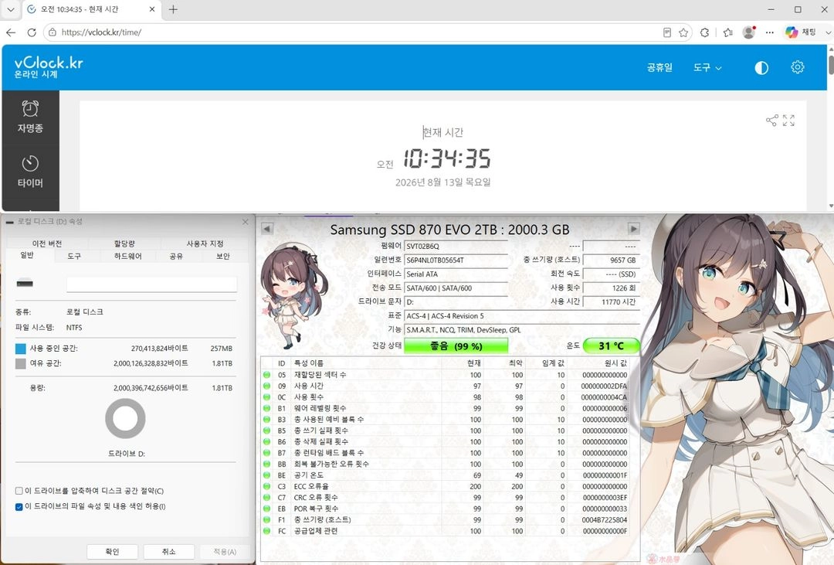Click the gray 여유 공간 swatch
The width and height of the screenshot is (834, 565).
tap(21, 364)
